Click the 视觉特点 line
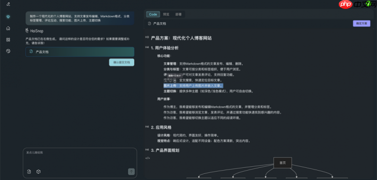 [x=204, y=141]
